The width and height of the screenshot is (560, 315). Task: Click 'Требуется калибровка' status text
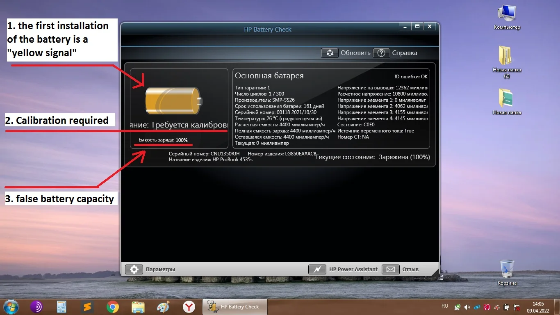(189, 125)
